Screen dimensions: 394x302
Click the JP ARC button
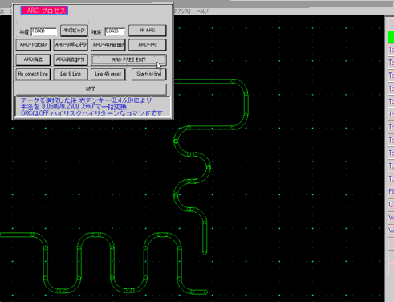[147, 31]
